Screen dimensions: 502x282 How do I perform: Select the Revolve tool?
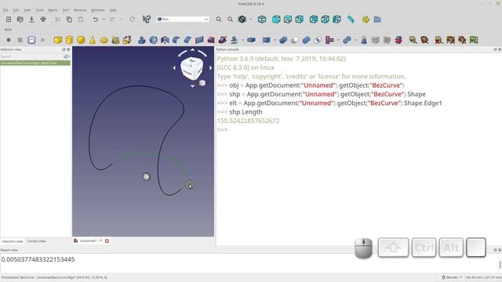pos(154,40)
